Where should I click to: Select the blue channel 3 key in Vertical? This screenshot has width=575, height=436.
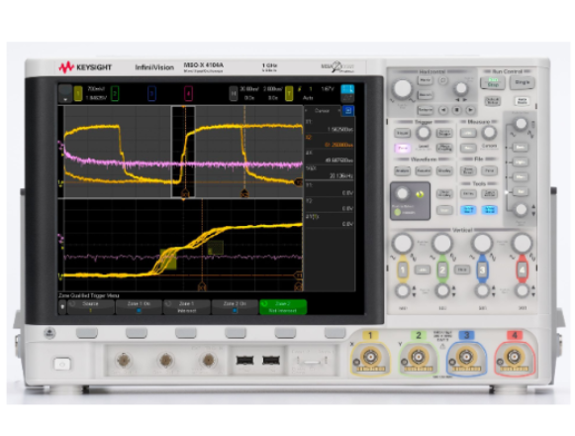pos(482,270)
